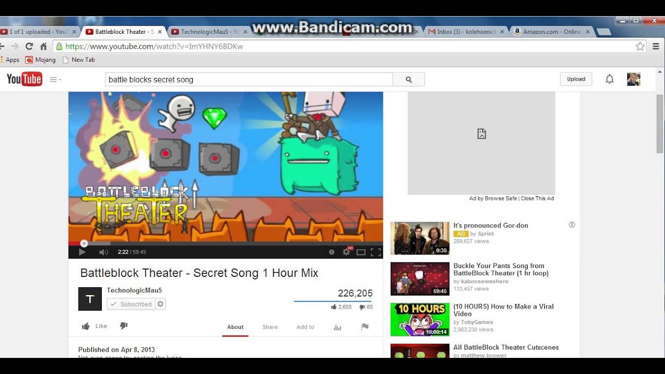Click the search magnifier button
Image resolution: width=665 pixels, height=374 pixels.
409,79
